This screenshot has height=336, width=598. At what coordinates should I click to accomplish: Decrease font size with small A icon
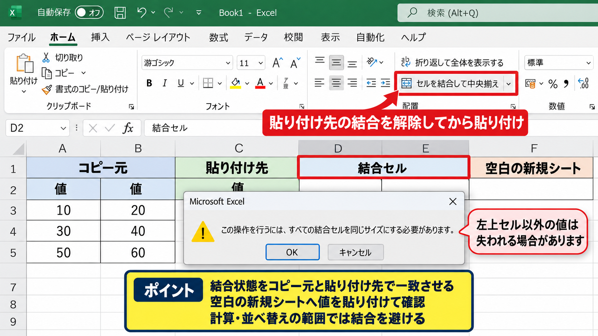[x=295, y=63]
